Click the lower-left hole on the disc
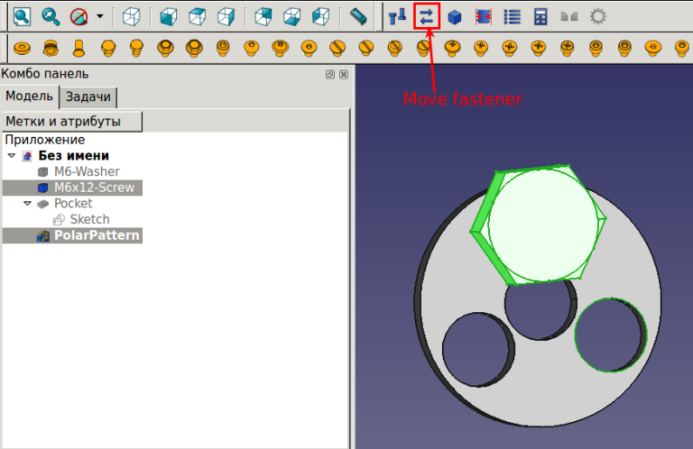 coord(478,350)
